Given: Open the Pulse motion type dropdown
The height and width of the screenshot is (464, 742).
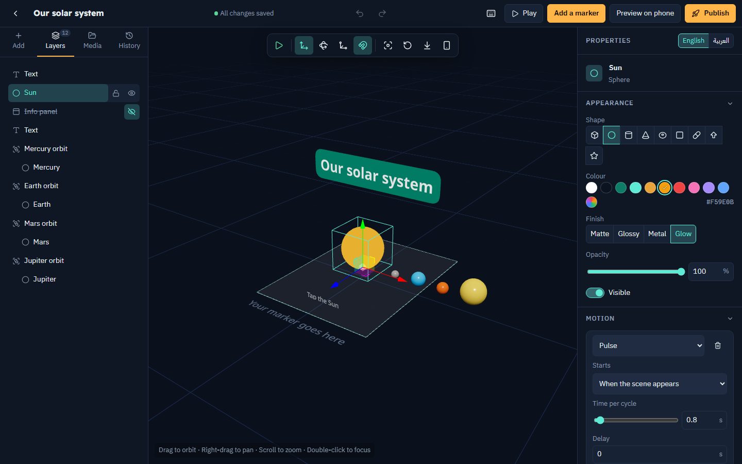Looking at the screenshot, I should (x=648, y=345).
